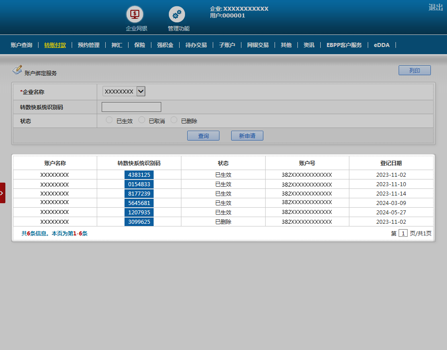Click the 账户绑定服务 pencil icon
The height and width of the screenshot is (350, 447).
point(17,70)
